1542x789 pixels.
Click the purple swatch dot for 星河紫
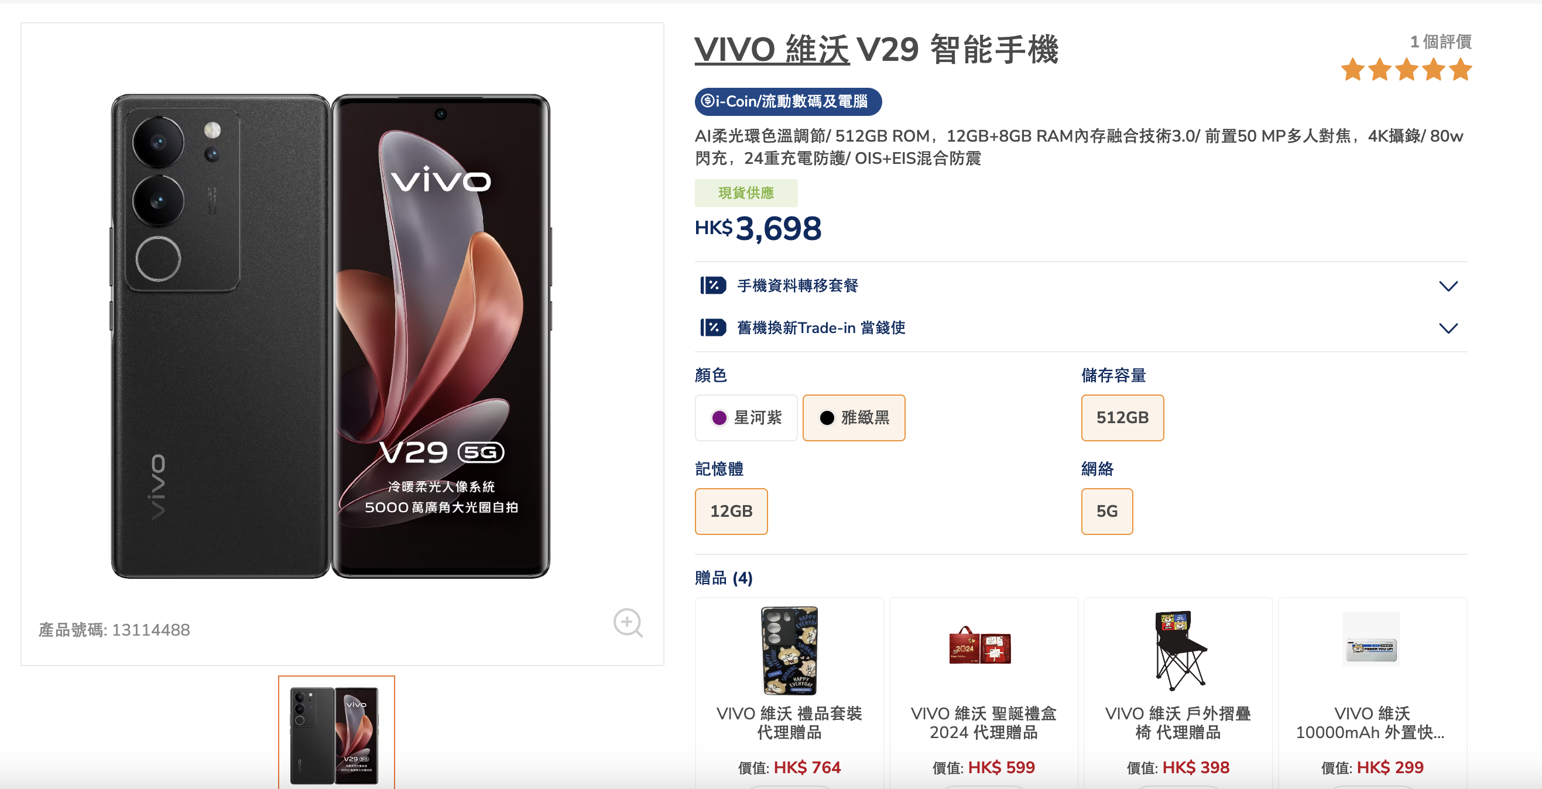pyautogui.click(x=719, y=418)
